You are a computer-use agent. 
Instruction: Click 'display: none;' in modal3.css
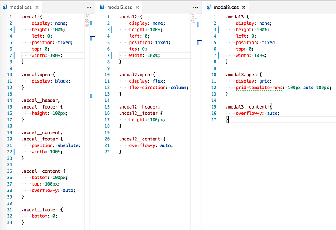(x=254, y=23)
